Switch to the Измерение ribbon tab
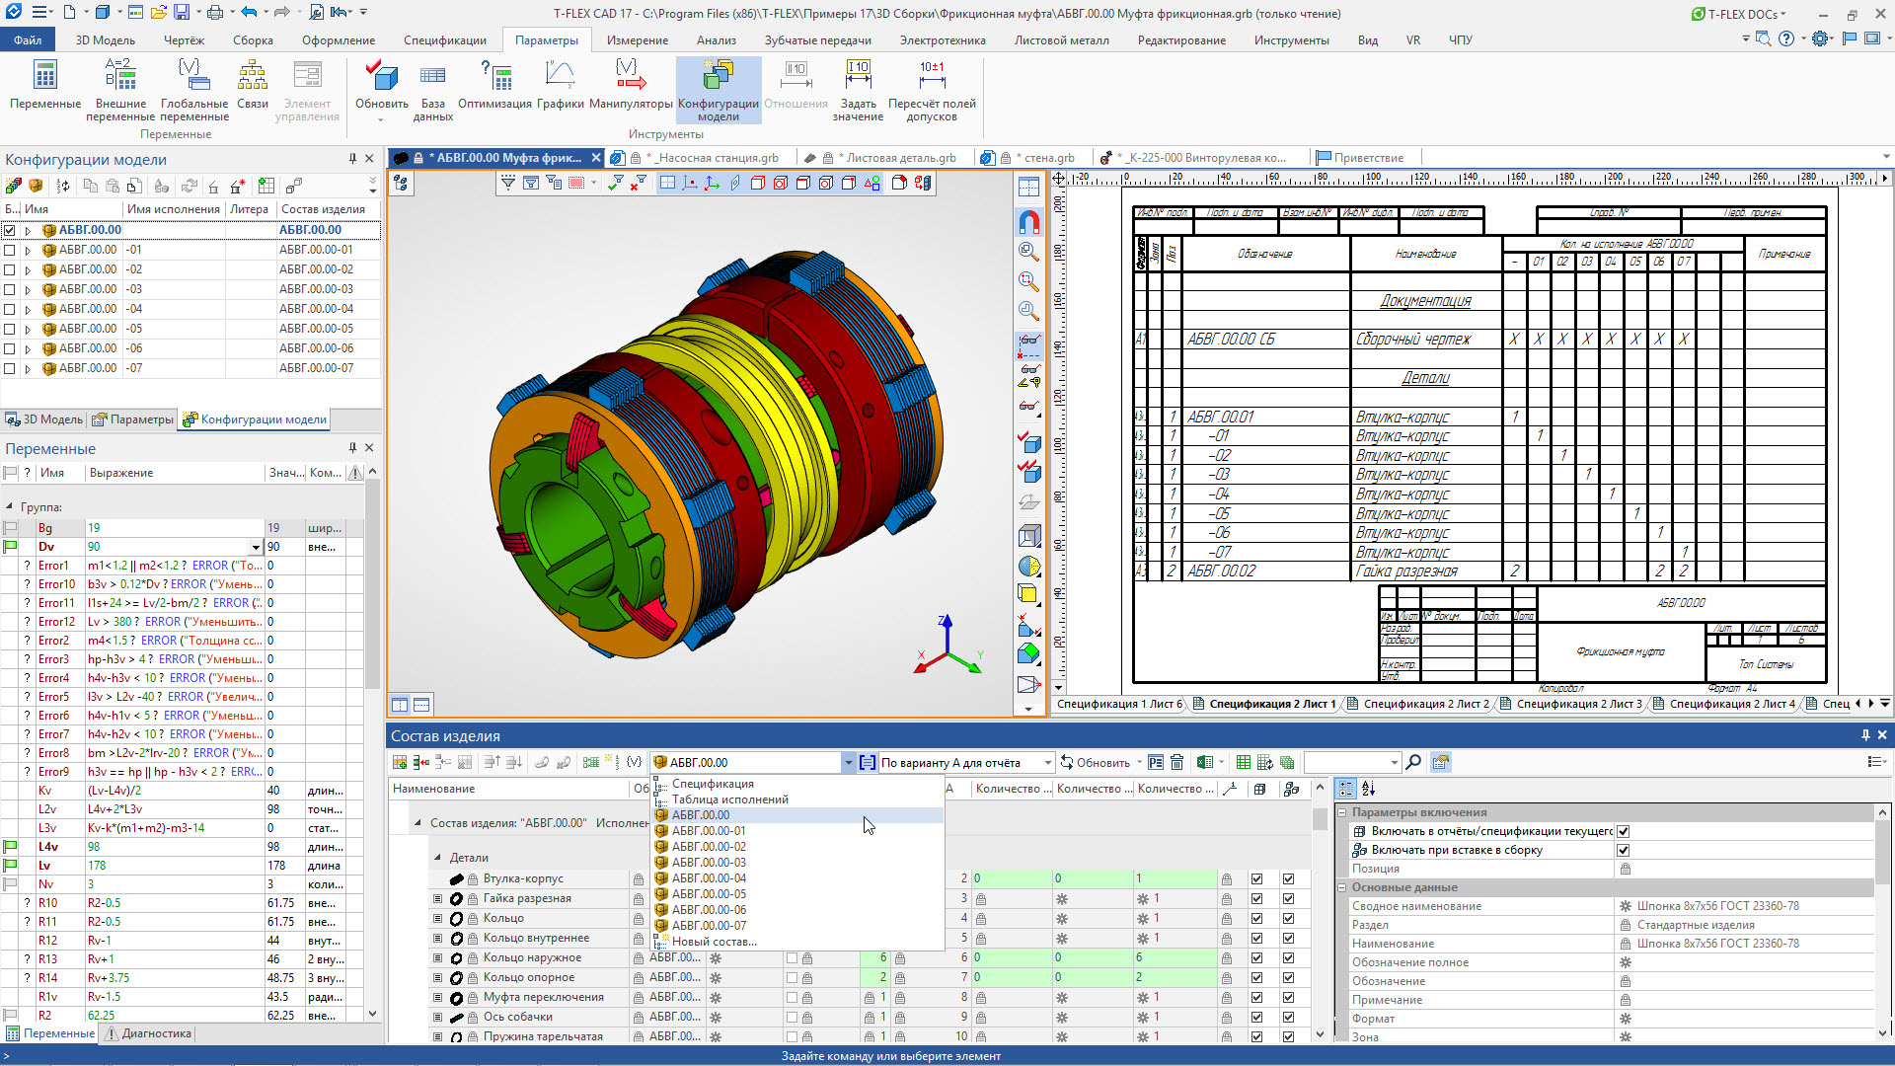This screenshot has height=1066, width=1895. click(637, 40)
